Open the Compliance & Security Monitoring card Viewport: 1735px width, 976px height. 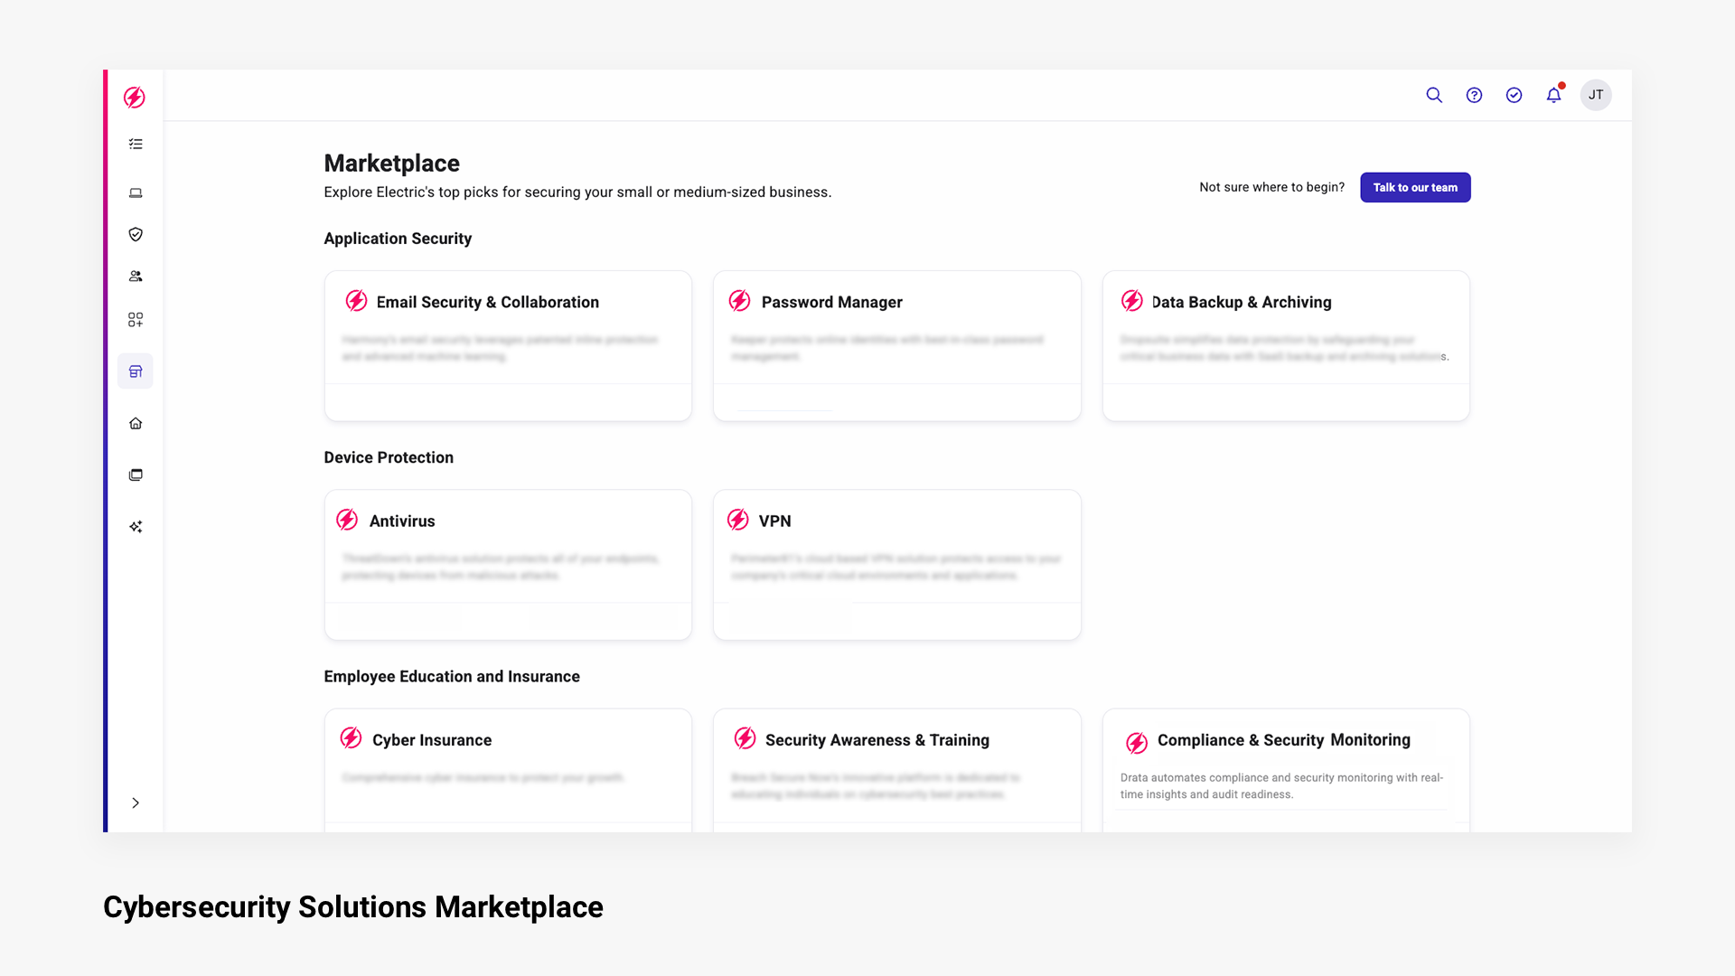tap(1285, 768)
